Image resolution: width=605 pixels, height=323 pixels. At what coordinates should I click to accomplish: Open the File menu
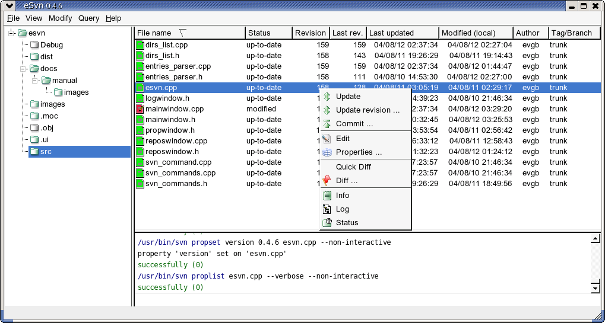click(13, 18)
